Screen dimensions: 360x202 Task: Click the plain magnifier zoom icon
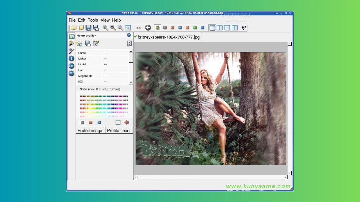[x=120, y=28]
